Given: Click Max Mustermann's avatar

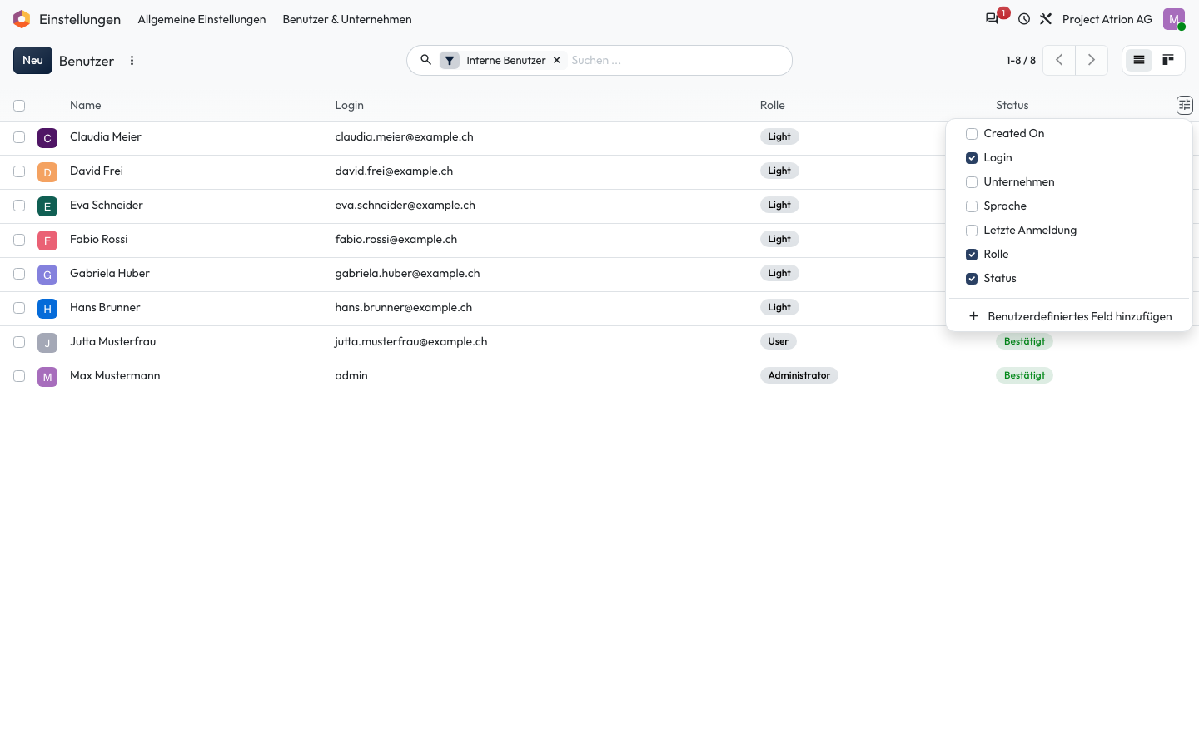Looking at the screenshot, I should pyautogui.click(x=47, y=377).
